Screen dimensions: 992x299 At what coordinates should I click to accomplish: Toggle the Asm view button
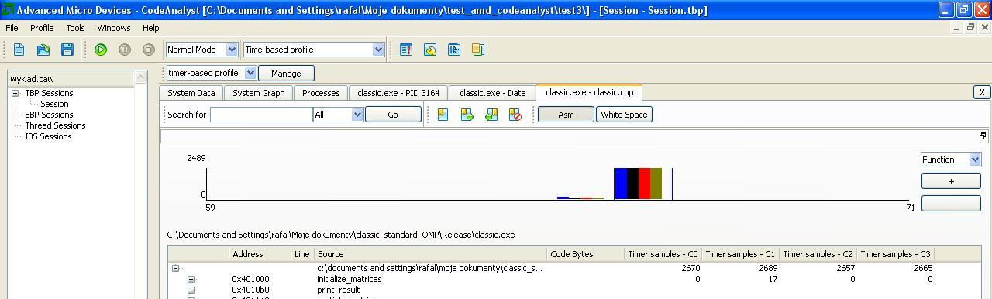coord(566,115)
